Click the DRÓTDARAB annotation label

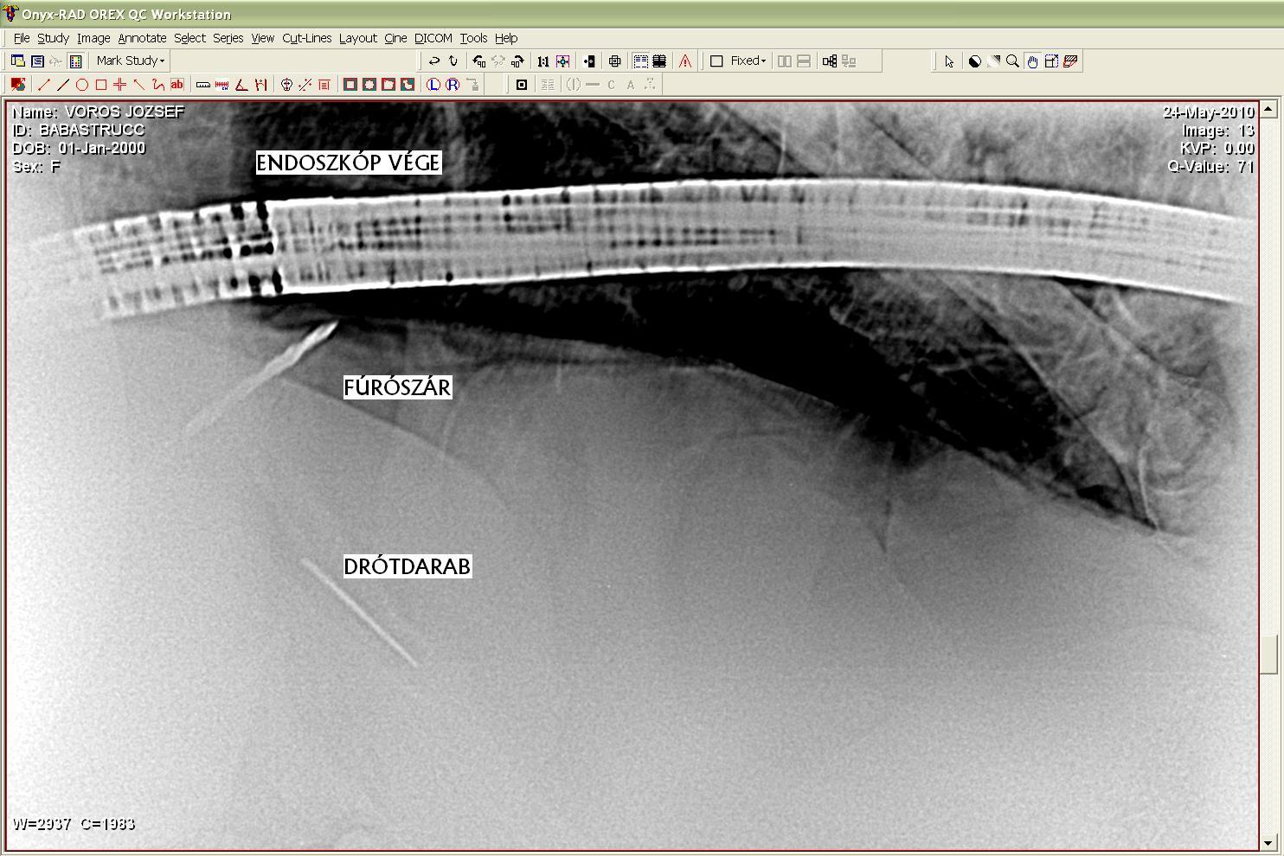coord(408,566)
